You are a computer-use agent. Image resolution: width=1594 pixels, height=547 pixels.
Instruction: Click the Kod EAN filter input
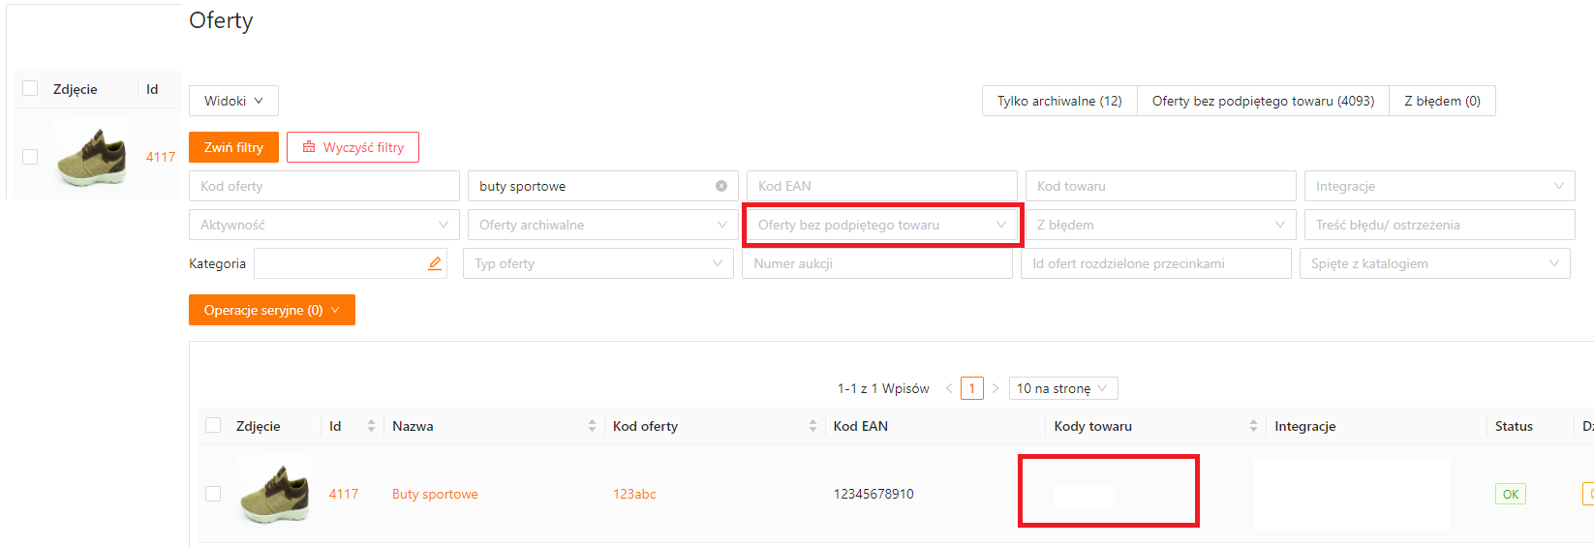[881, 186]
